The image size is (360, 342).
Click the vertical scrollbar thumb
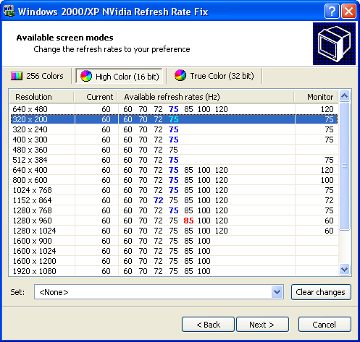pyautogui.click(x=344, y=166)
